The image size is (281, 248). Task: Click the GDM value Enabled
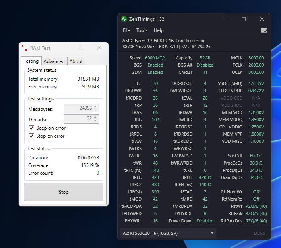[155, 72]
